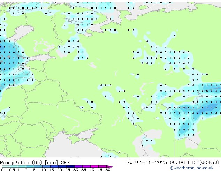This screenshot has width=221, height=171.
Task: Click the above-50 mm arrow tip of legend
Action: point(110,166)
